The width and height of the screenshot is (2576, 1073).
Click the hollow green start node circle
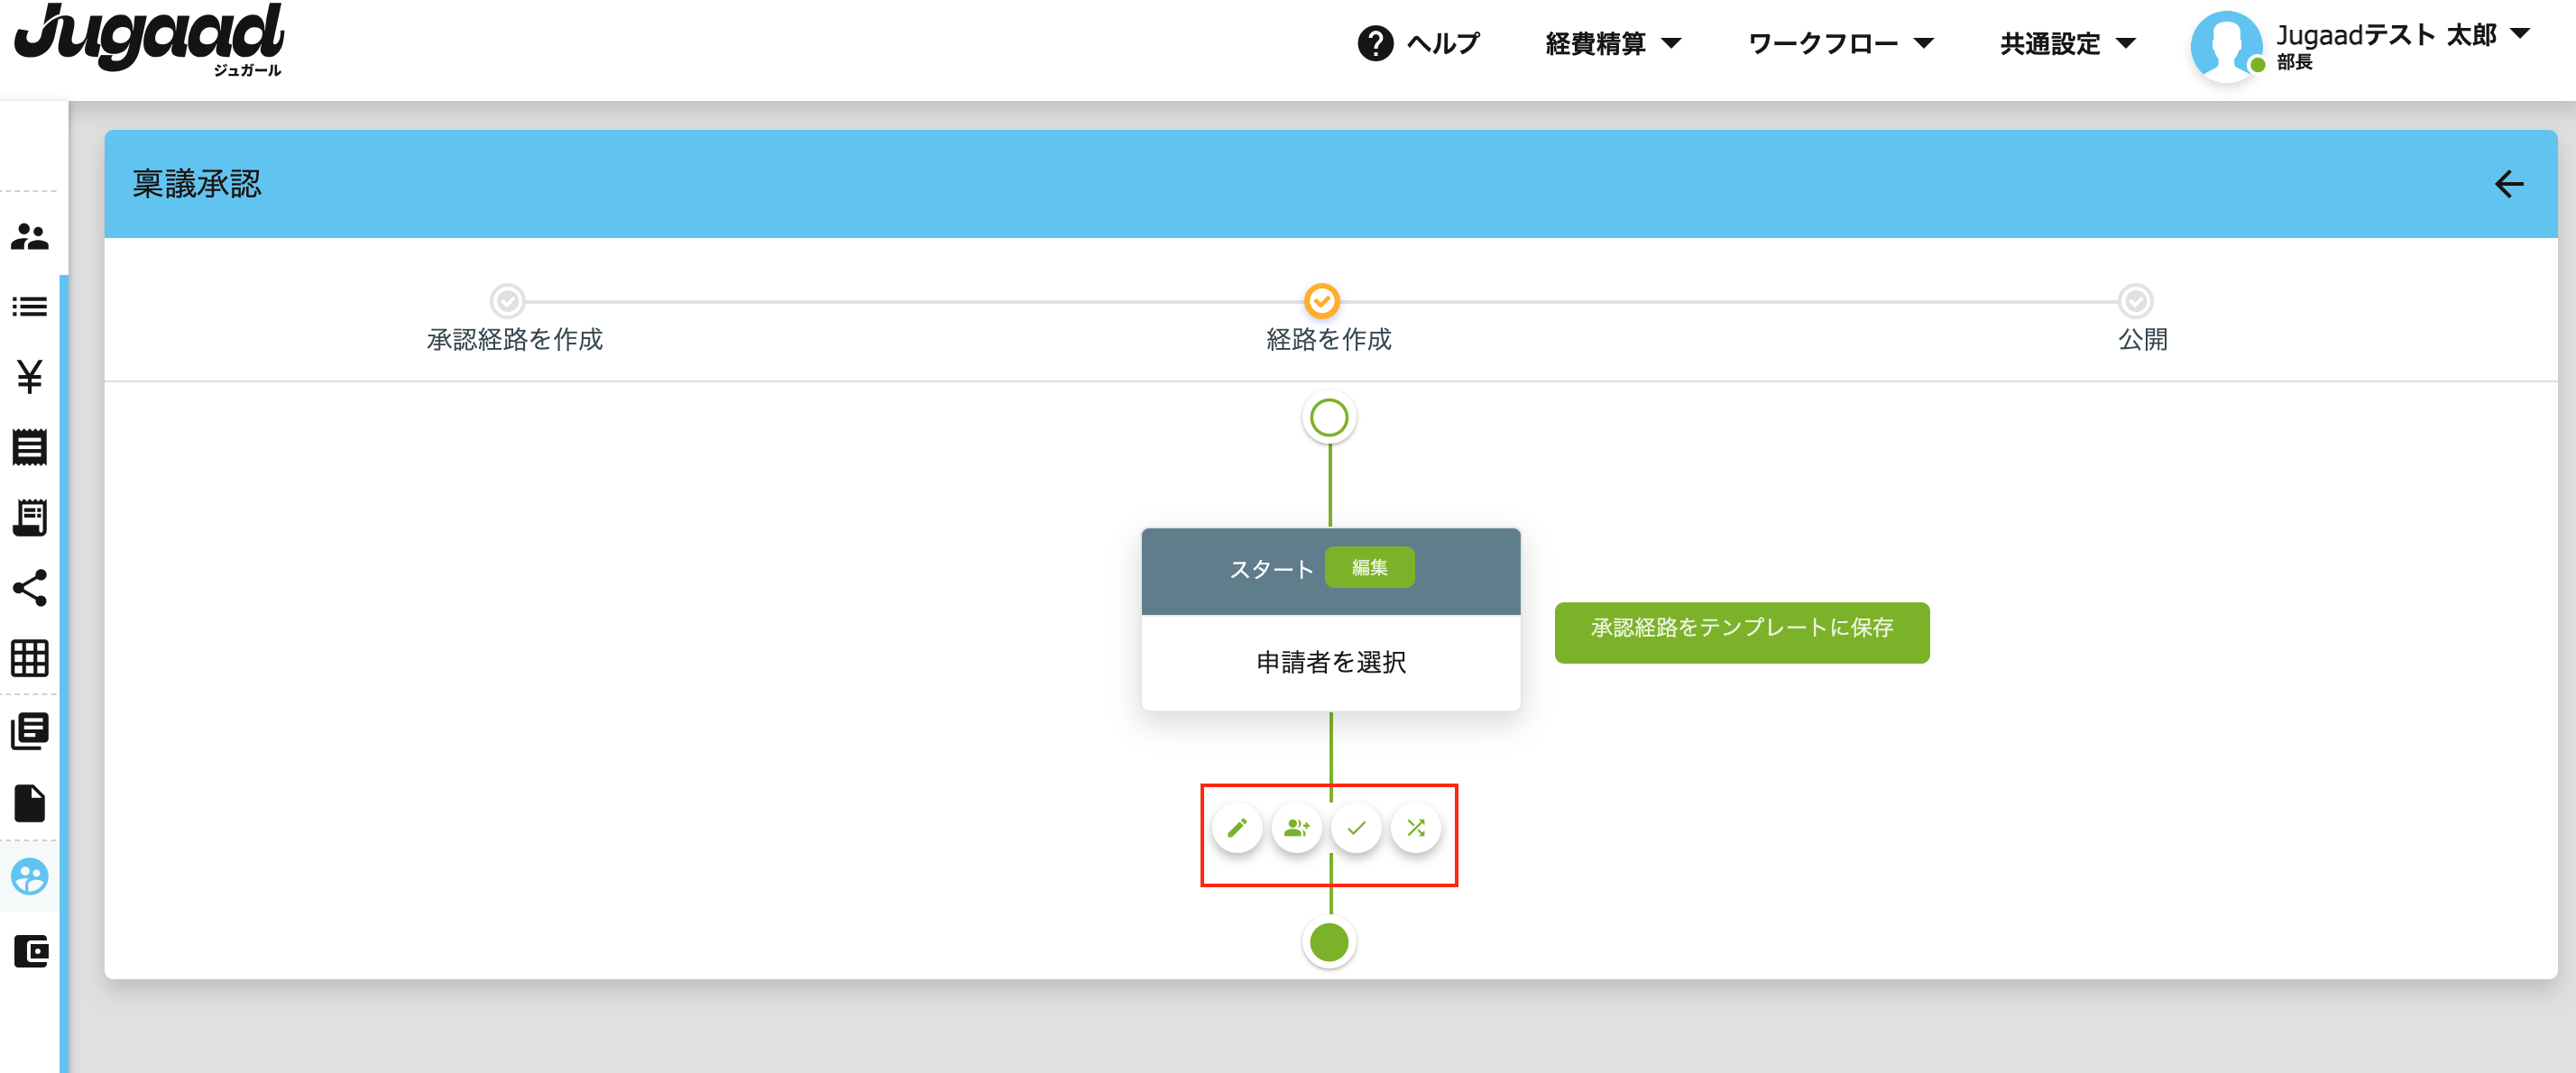click(1329, 418)
